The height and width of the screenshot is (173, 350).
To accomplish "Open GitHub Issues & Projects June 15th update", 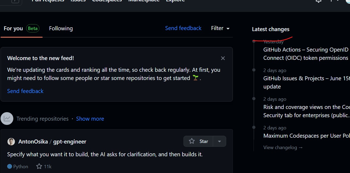I will point(306,82).
